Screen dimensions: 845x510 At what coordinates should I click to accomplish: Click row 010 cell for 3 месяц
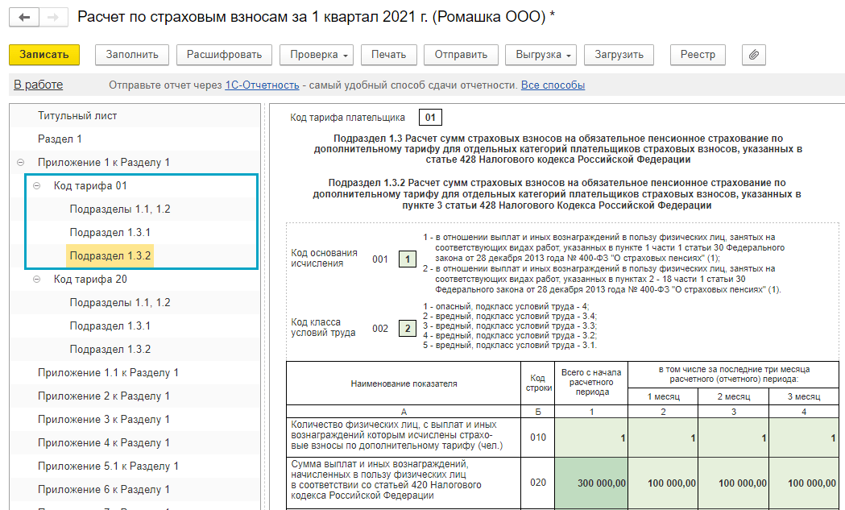coord(804,437)
